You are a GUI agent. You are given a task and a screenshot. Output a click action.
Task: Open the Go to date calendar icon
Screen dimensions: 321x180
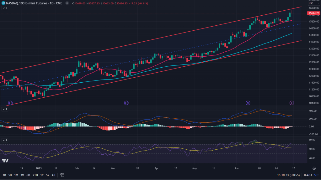(x=62, y=175)
